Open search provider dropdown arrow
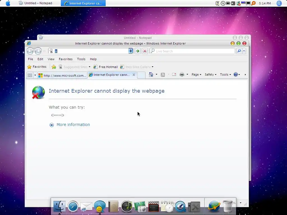This screenshot has height=215, width=287. click(244, 51)
